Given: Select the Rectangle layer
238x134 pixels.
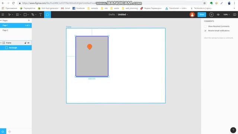Looking at the screenshot, I should pyautogui.click(x=16, y=48).
